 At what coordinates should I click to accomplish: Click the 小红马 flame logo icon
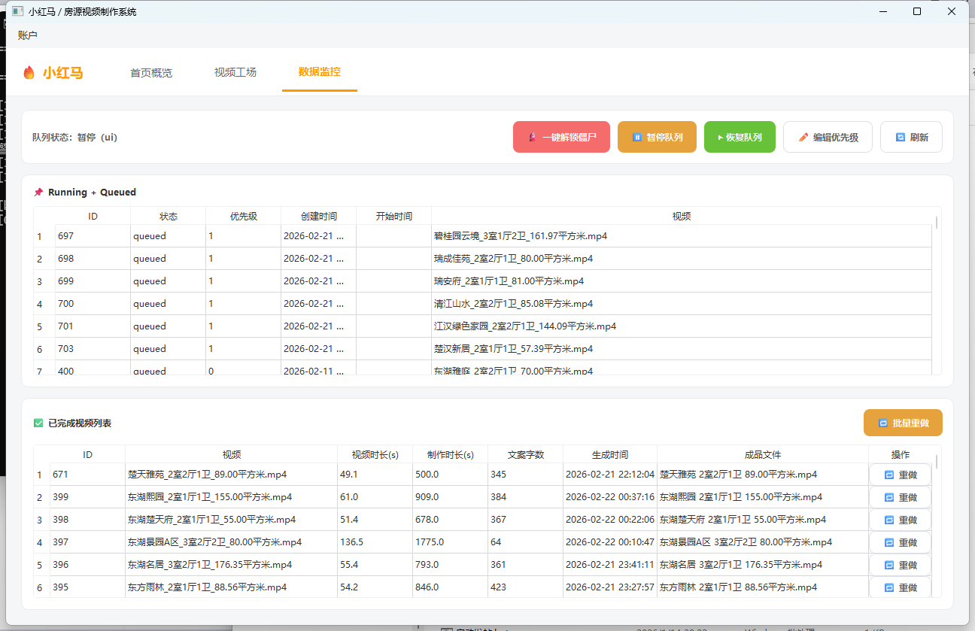[x=29, y=73]
